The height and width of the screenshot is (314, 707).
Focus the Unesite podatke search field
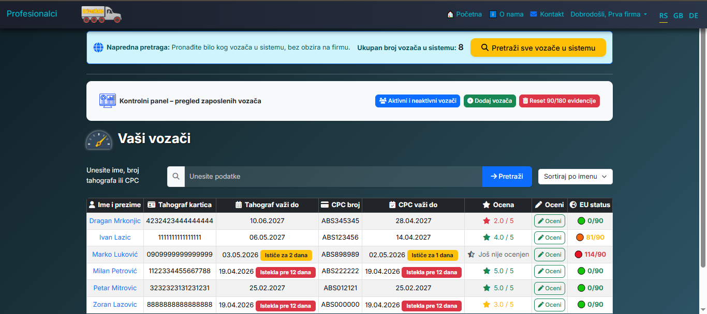click(x=333, y=177)
